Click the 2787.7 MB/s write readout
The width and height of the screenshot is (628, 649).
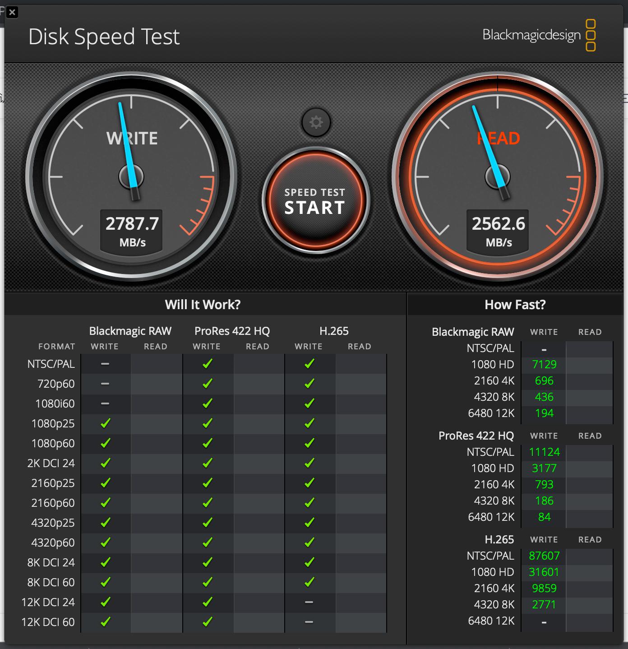[131, 229]
